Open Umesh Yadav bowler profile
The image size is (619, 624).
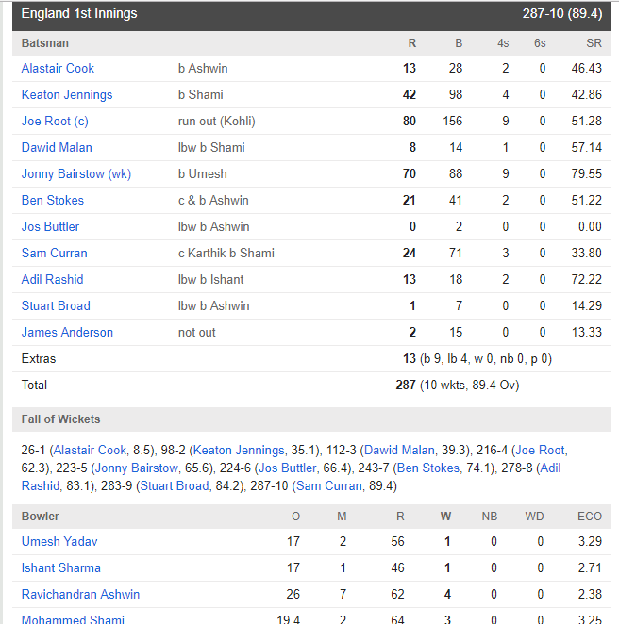(59, 542)
